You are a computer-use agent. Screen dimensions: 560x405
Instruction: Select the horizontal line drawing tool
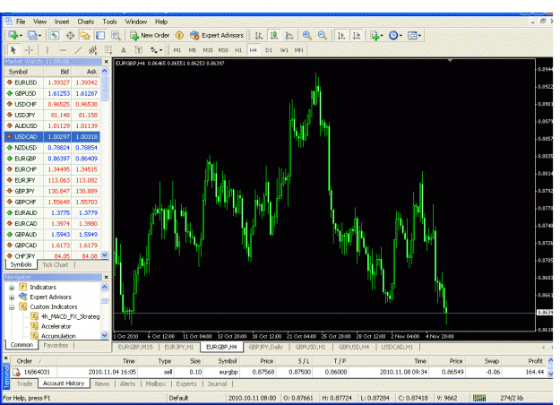pyautogui.click(x=63, y=50)
